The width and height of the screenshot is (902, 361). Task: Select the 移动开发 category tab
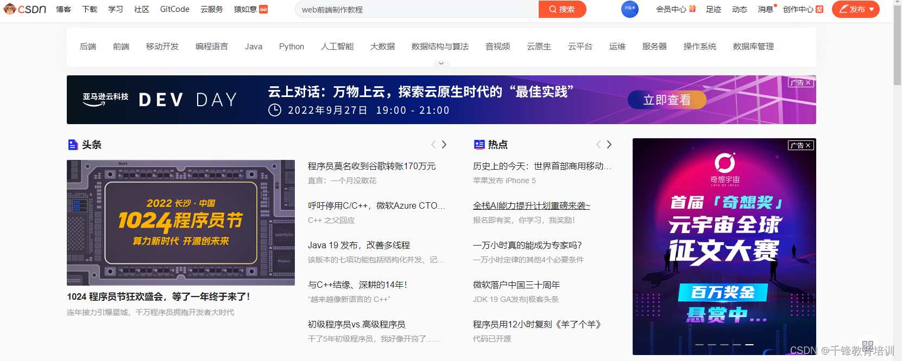pos(162,47)
